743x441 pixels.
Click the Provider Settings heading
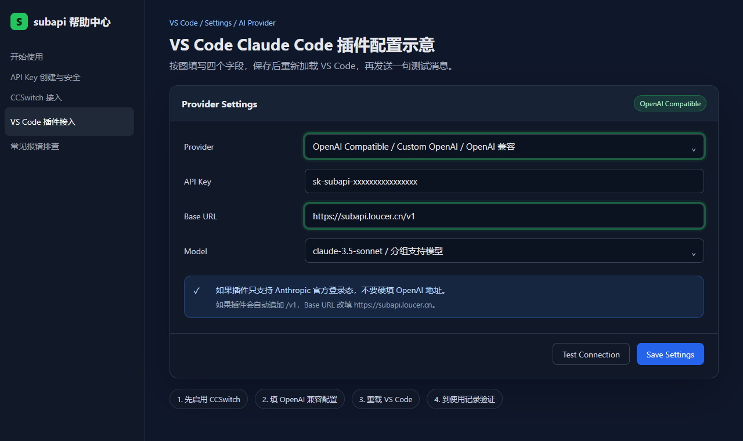tap(219, 104)
